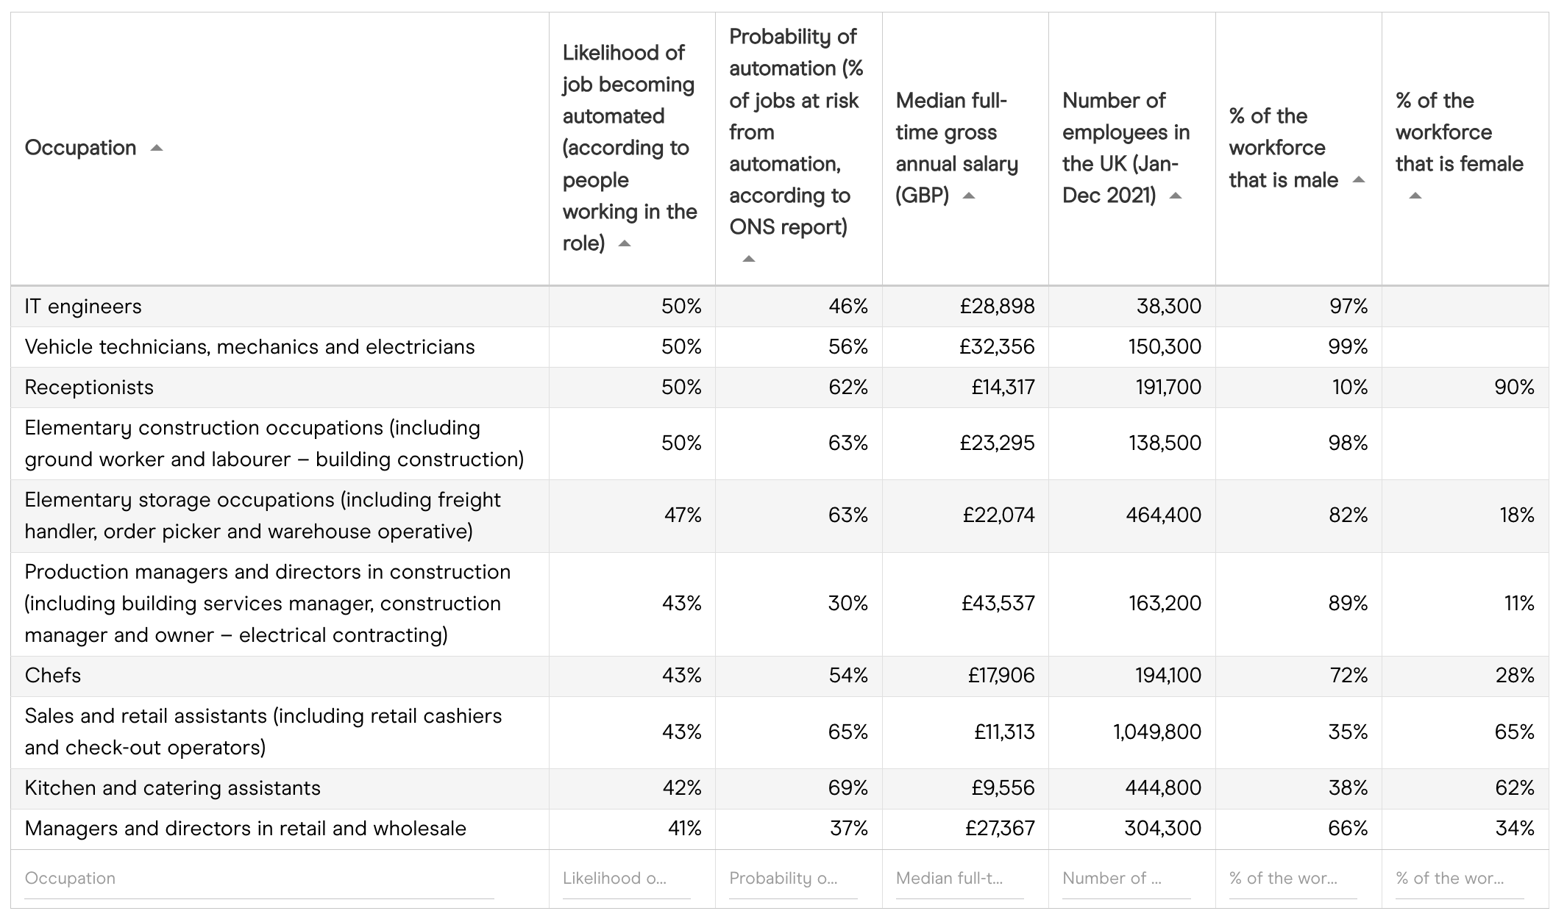Sort by Median full-time gross annual salary
Image resolution: width=1567 pixels, height=922 pixels.
pos(968,196)
